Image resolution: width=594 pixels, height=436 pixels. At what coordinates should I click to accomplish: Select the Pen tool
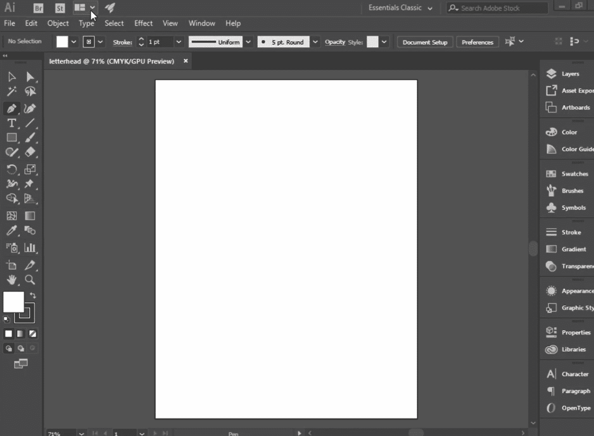coord(12,108)
